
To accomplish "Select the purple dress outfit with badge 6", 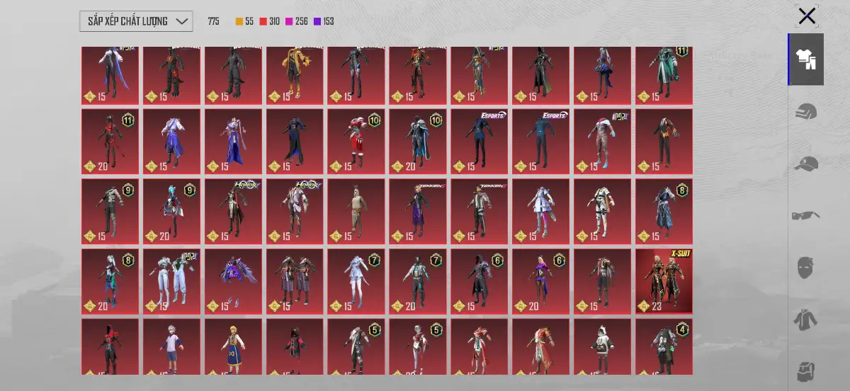I will [x=540, y=280].
